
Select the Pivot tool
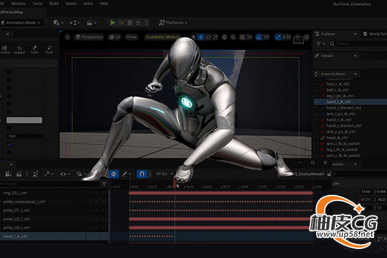coord(49,50)
